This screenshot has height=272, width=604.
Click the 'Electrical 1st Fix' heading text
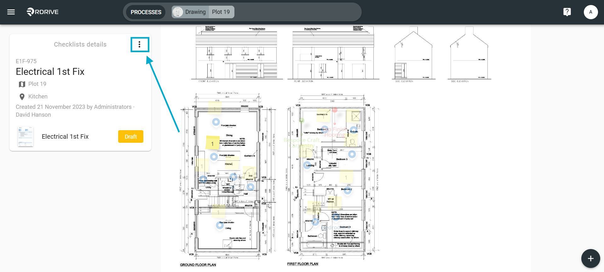[x=50, y=72]
